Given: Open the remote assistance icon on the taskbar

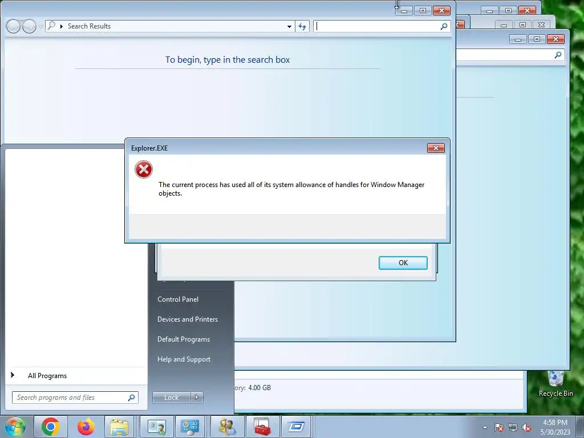Looking at the screenshot, I should click(x=157, y=427).
